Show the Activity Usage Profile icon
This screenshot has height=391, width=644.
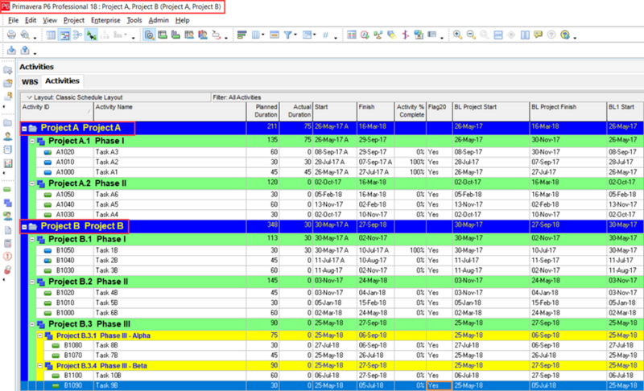point(175,35)
